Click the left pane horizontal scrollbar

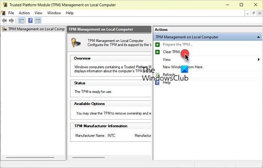[30, 157]
